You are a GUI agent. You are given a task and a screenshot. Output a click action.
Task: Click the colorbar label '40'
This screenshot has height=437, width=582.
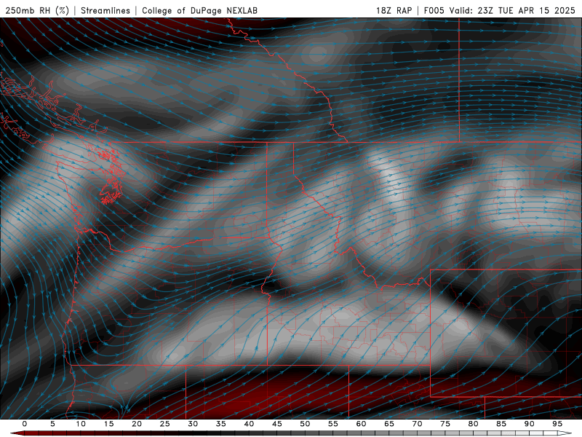tap(249, 424)
